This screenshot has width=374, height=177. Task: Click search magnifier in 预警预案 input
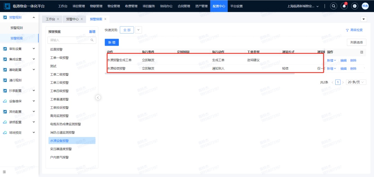92,40
